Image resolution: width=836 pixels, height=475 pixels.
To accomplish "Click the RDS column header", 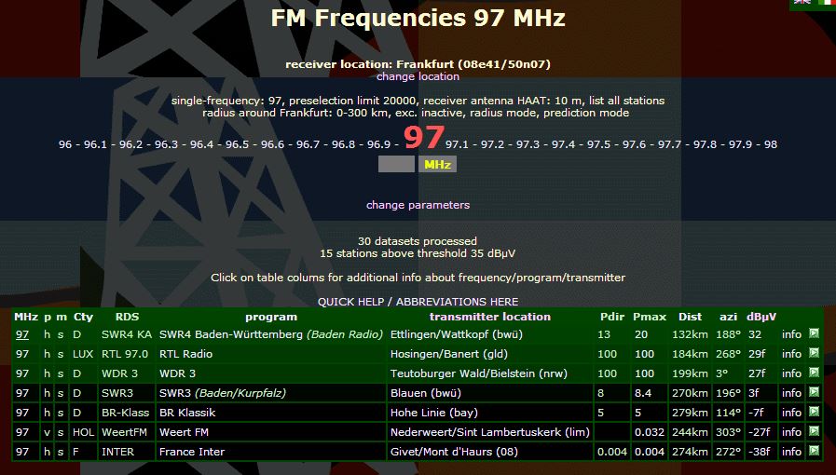I will (127, 317).
